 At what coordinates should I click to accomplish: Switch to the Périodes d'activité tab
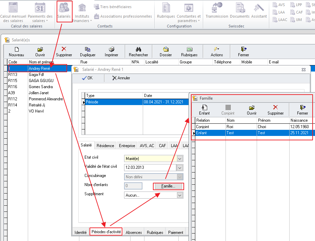click(106, 232)
